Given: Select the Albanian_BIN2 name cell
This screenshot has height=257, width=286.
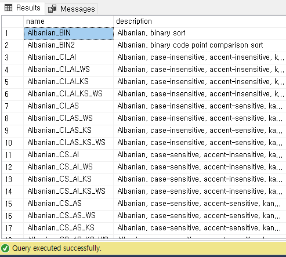Looking at the screenshot, I should (x=68, y=45).
